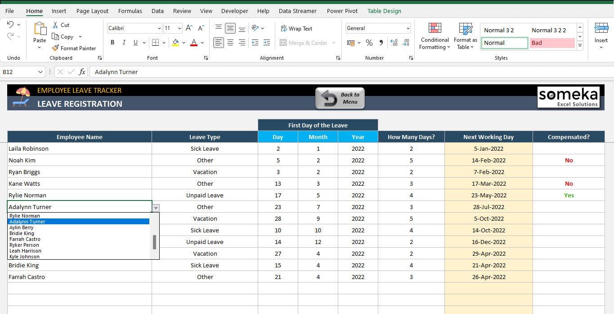Apply bold formatting with the B icon
The height and width of the screenshot is (314, 614).
(x=112, y=43)
